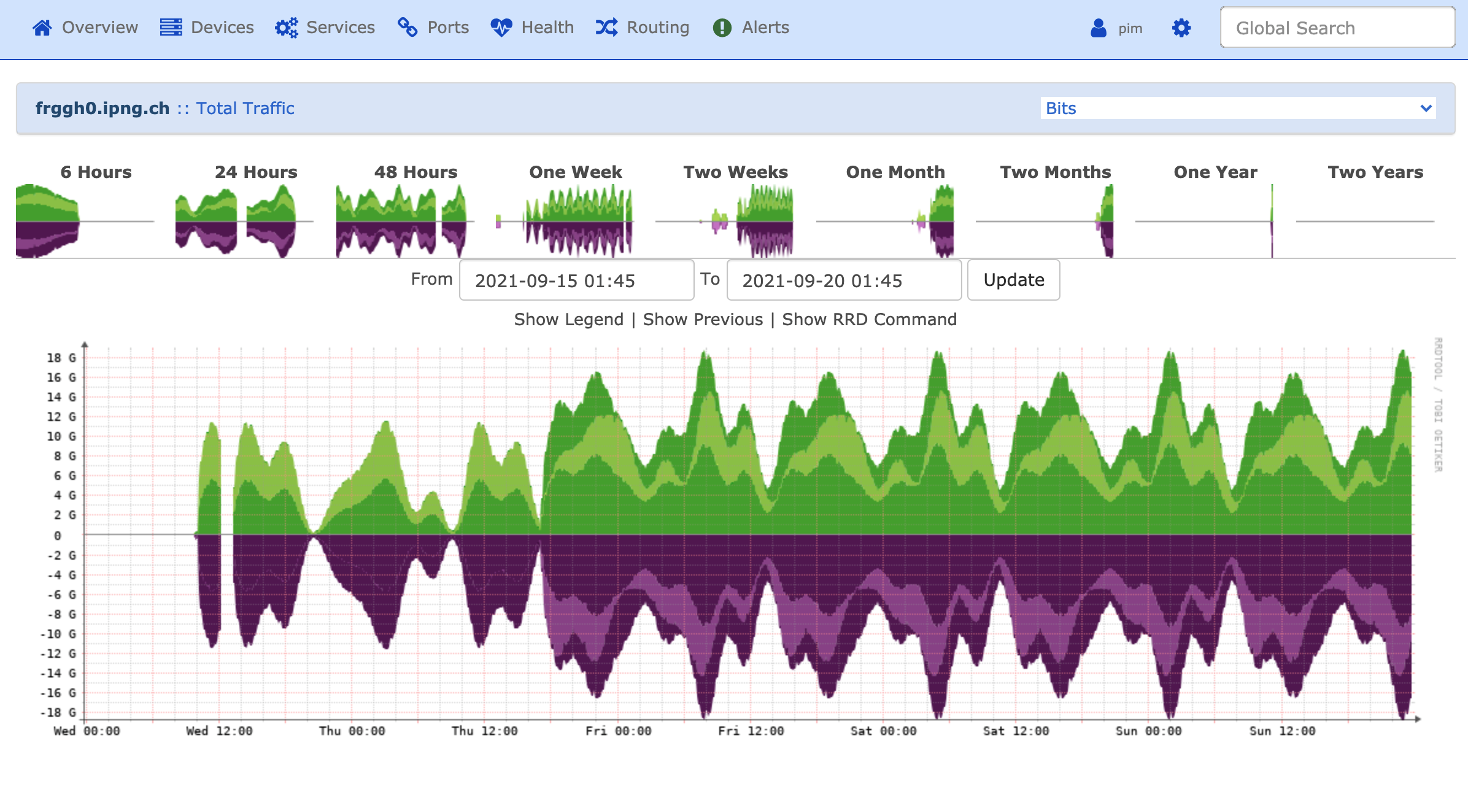Click the Health heartbeat icon

(501, 28)
